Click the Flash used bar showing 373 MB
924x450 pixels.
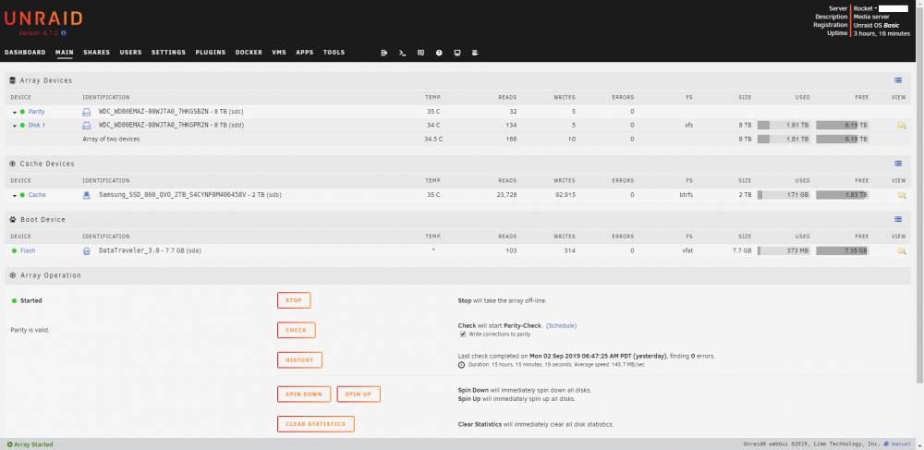point(784,251)
